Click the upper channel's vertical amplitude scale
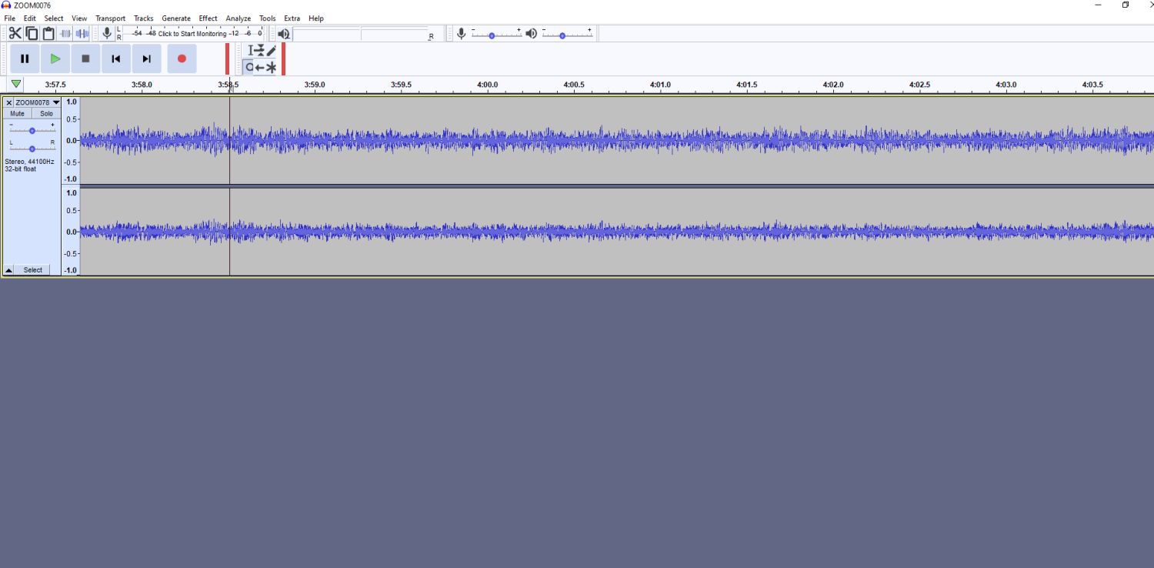1154x568 pixels. click(71, 140)
